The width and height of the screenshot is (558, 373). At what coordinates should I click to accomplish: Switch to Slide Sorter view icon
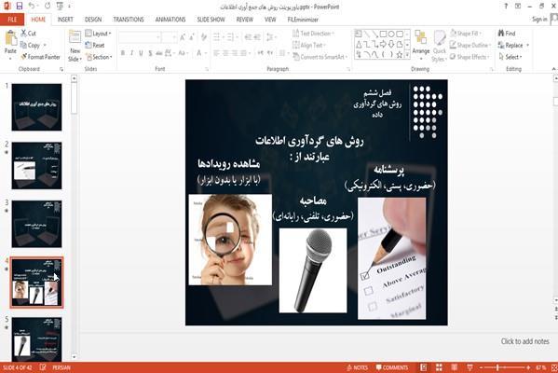(439, 367)
